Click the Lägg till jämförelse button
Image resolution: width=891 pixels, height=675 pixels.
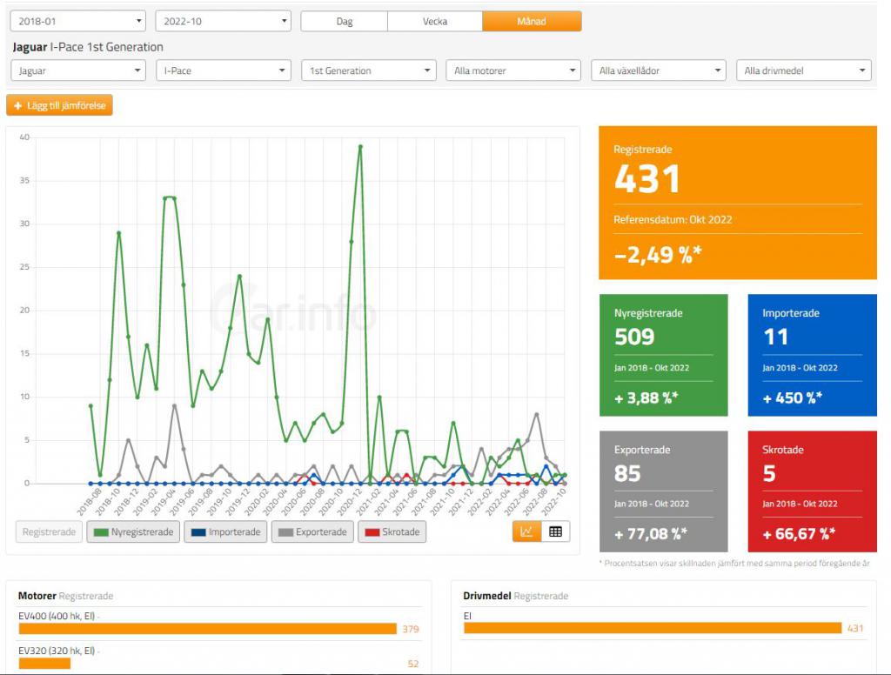coord(60,105)
